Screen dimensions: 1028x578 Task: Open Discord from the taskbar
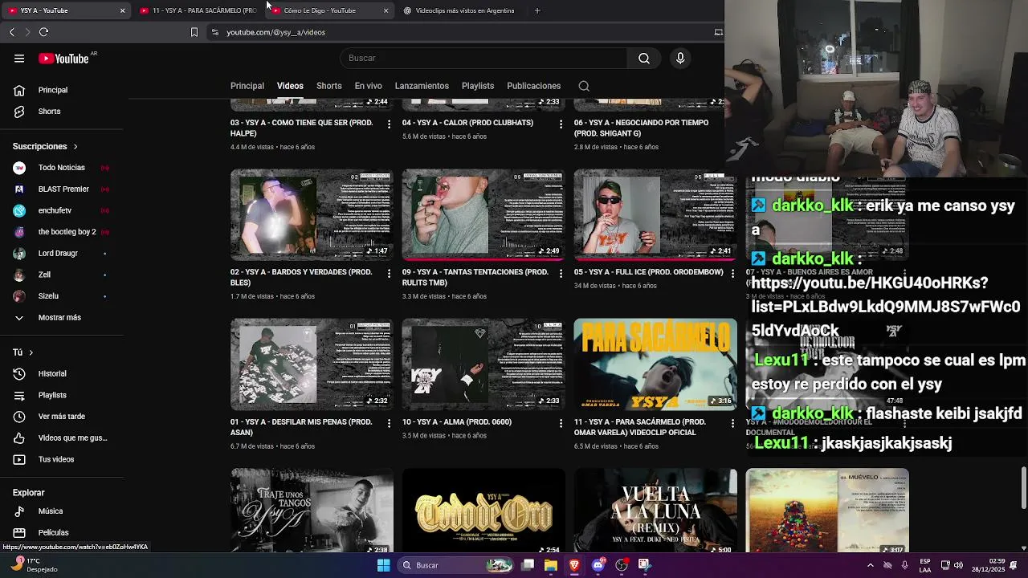pos(598,565)
